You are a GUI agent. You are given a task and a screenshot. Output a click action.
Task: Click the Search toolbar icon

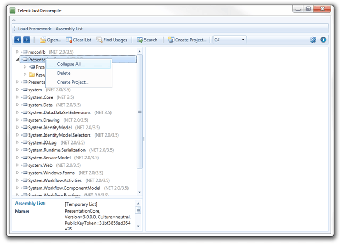point(140,40)
